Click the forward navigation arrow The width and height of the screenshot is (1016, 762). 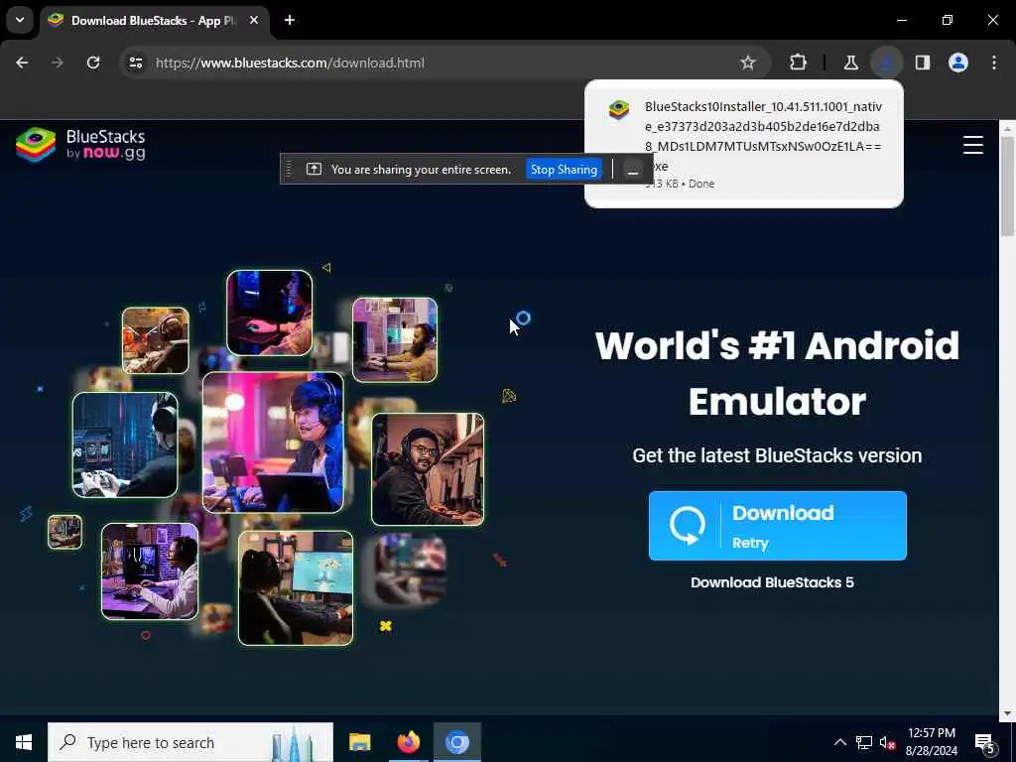tap(57, 63)
